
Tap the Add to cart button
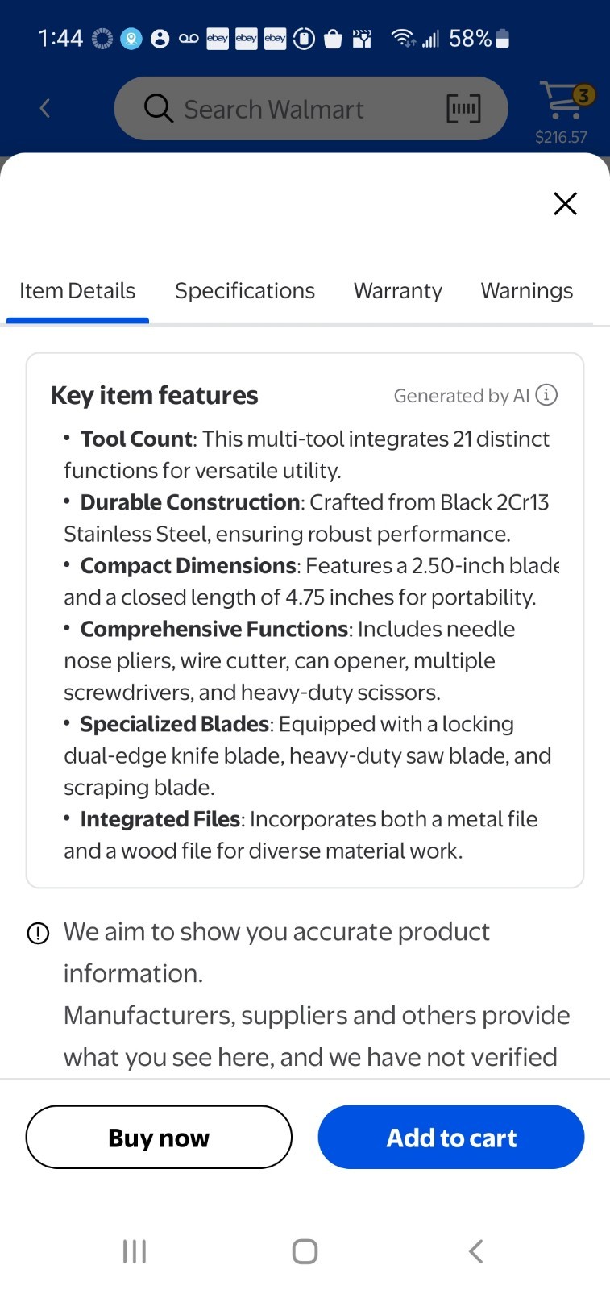(x=451, y=1137)
